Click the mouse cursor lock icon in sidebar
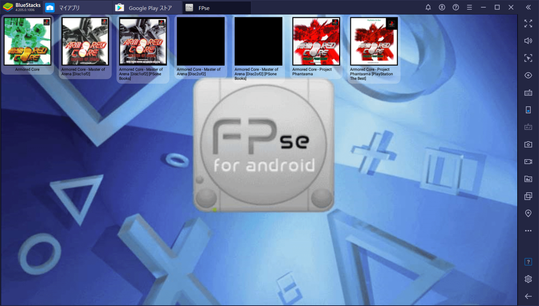The image size is (539, 306). pyautogui.click(x=528, y=58)
